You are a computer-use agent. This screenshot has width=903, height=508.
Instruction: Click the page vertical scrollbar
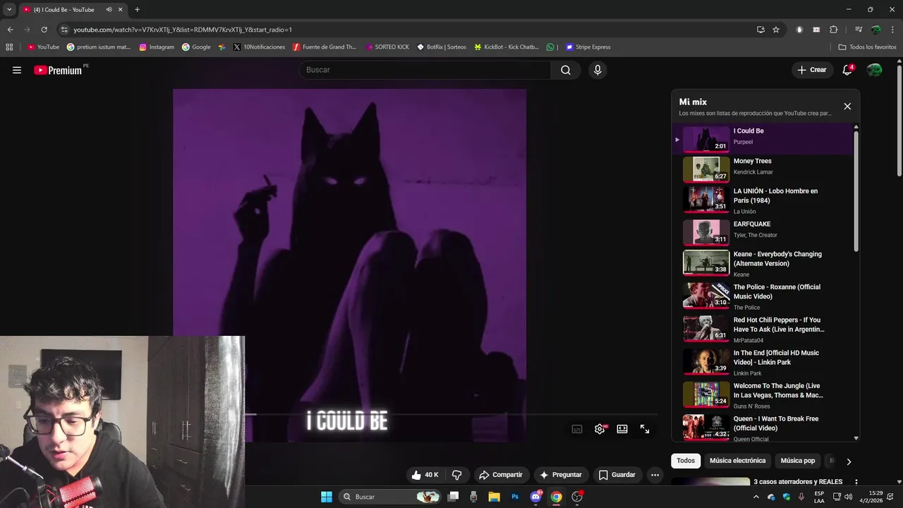(899, 121)
